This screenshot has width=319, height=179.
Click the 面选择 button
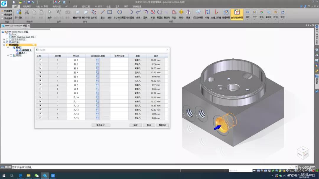tap(101, 125)
